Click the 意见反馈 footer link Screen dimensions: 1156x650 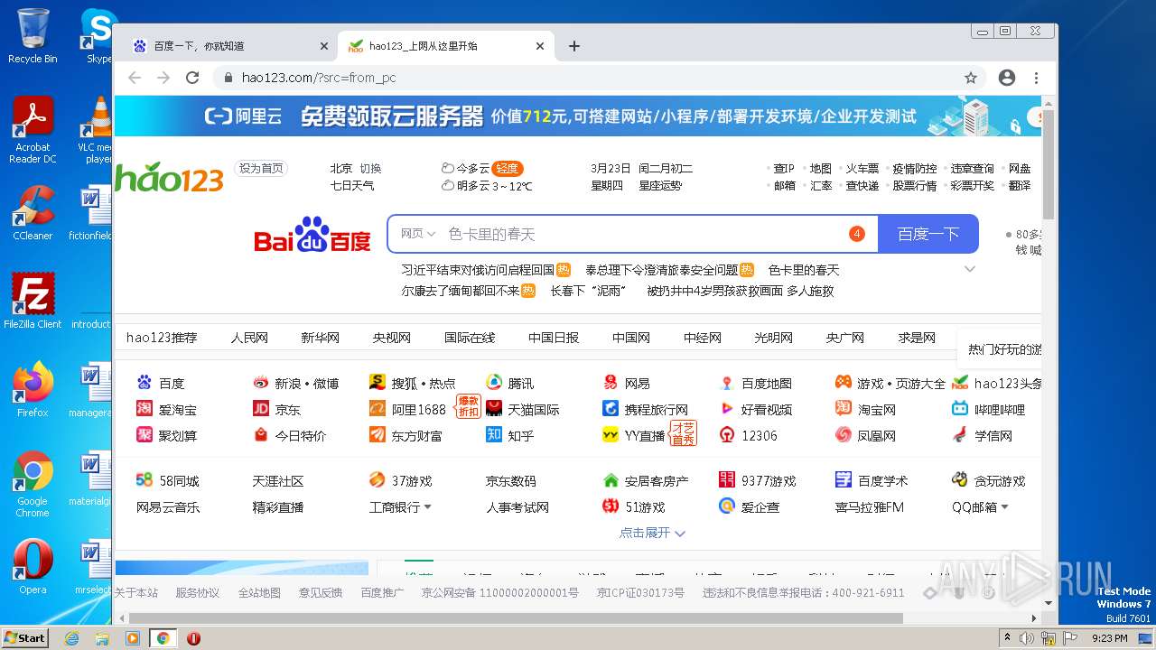pos(321,593)
